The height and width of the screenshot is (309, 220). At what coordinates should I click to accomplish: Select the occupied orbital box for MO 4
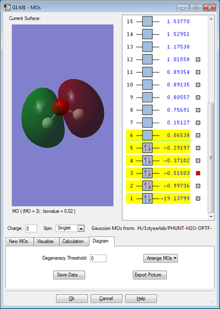(147, 161)
